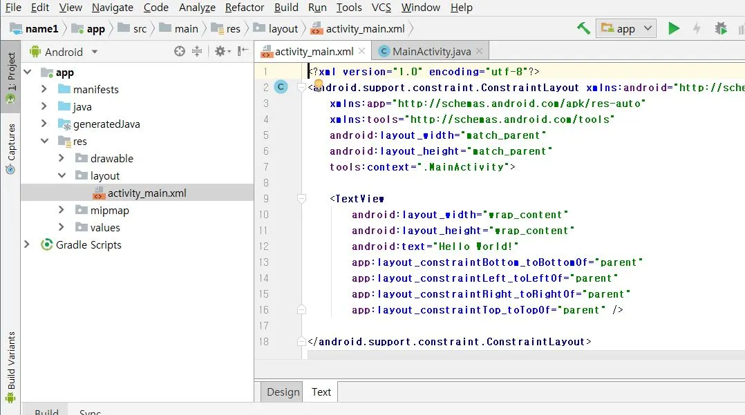Click res in the breadcrumb bar
Screen dimensions: 745x415
226,28
